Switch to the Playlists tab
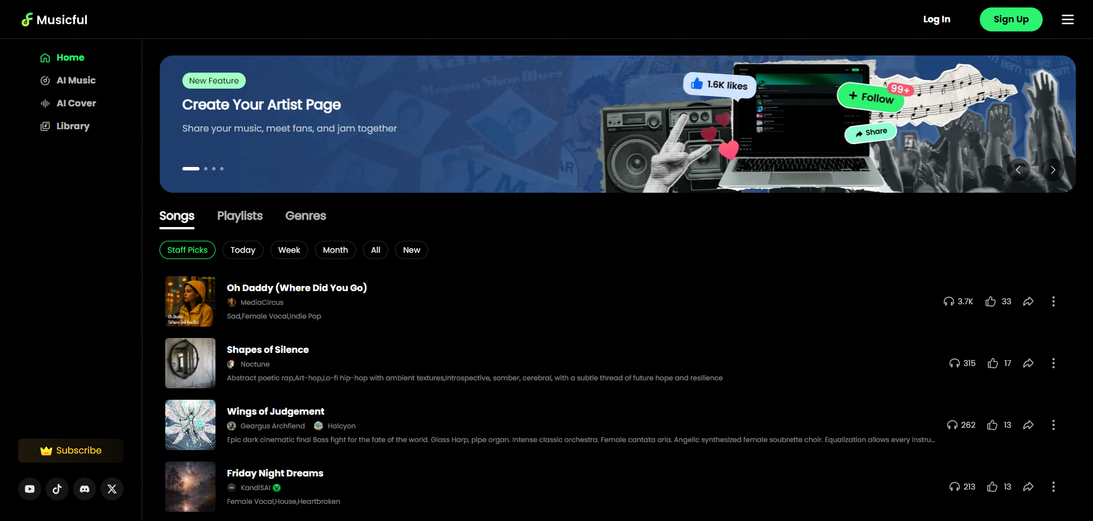Screen dimensions: 1093x521 [x=240, y=216]
